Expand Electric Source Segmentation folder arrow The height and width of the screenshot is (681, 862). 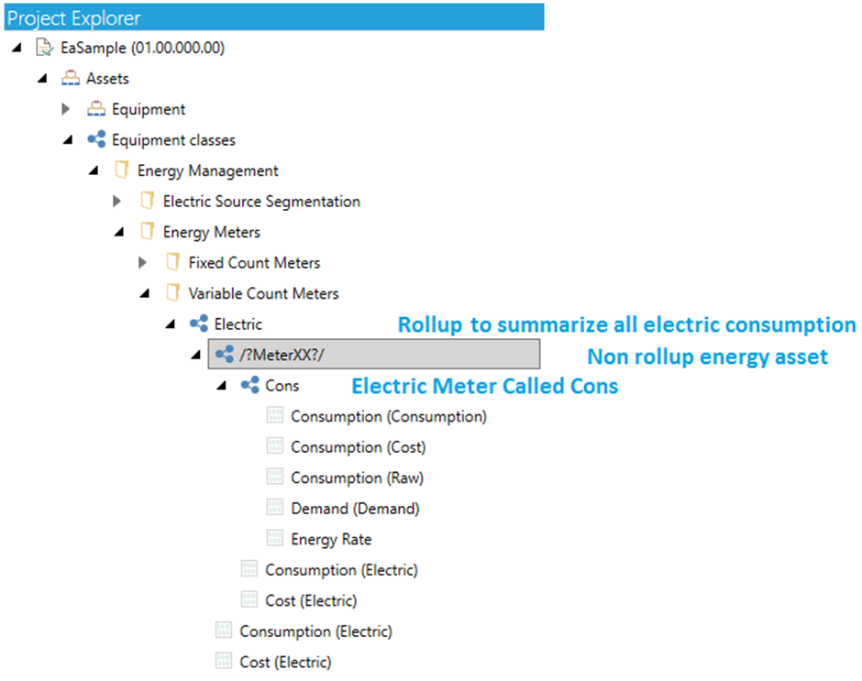117,201
